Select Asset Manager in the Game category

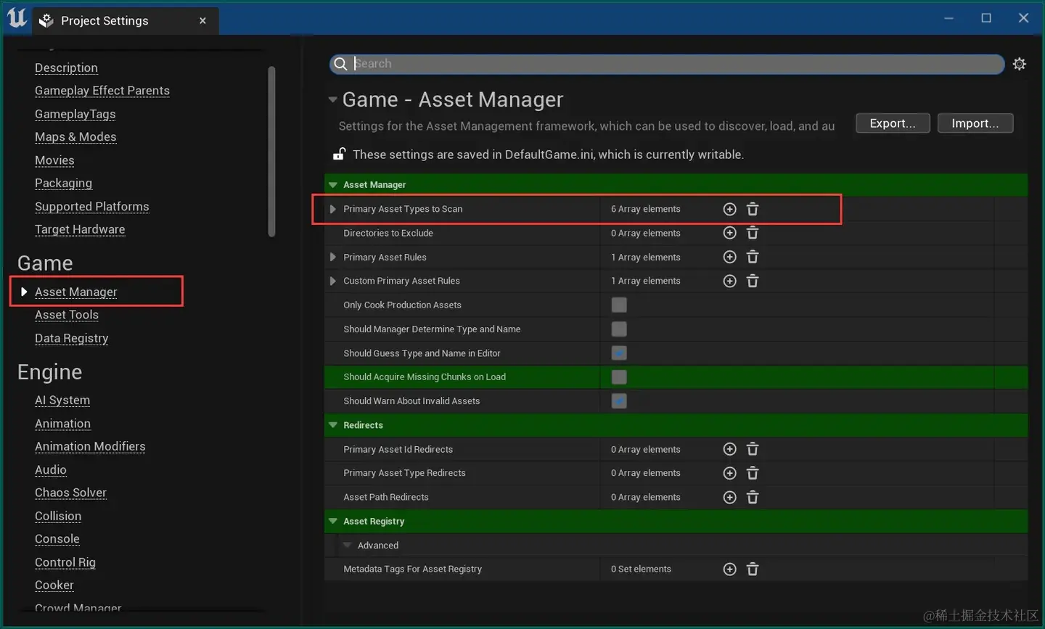(x=76, y=292)
